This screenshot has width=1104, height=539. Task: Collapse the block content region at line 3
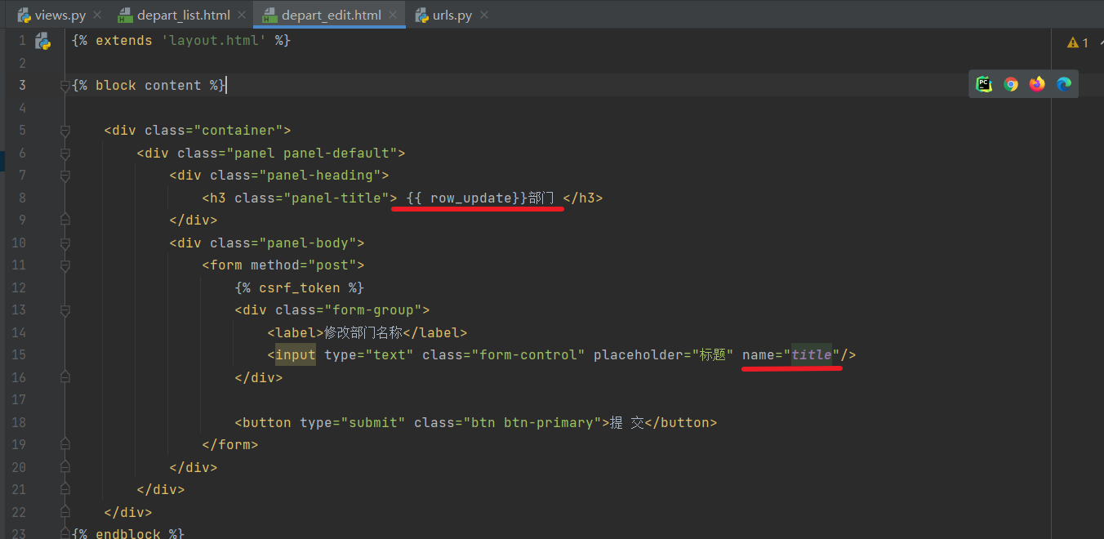(65, 85)
